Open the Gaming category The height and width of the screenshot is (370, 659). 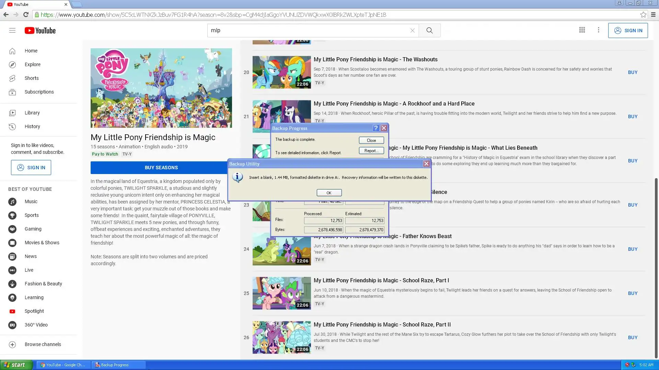33,229
